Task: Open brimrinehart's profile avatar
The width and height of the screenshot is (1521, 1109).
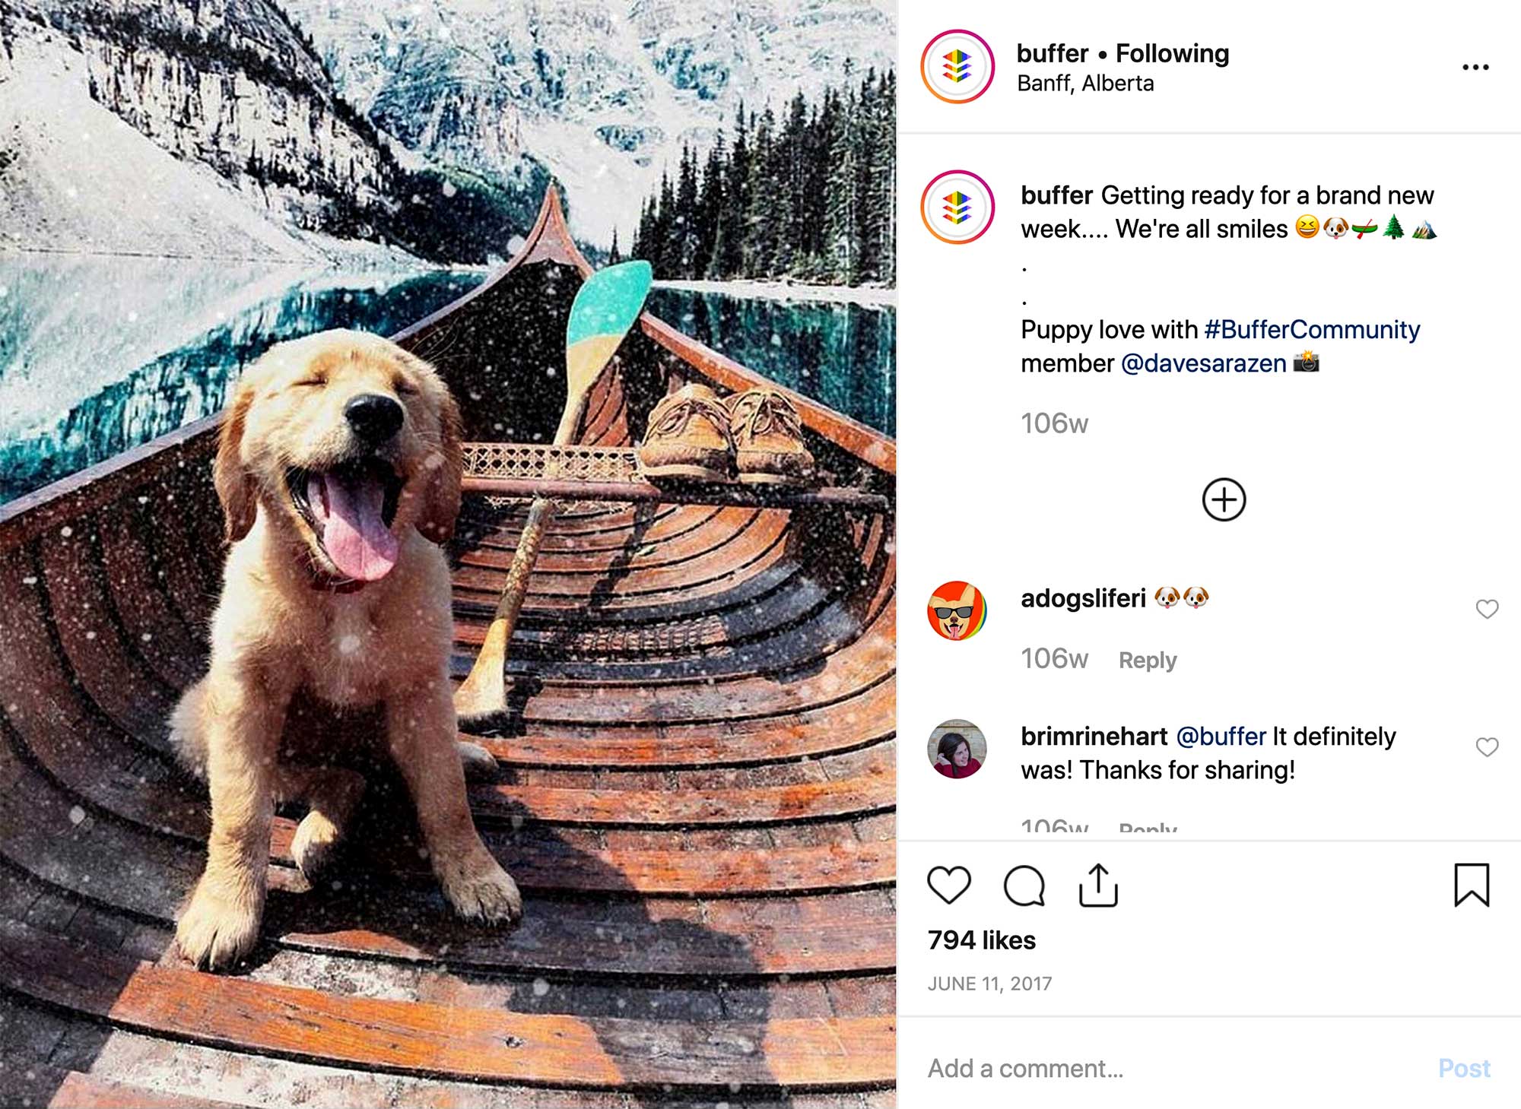Action: coord(957,749)
